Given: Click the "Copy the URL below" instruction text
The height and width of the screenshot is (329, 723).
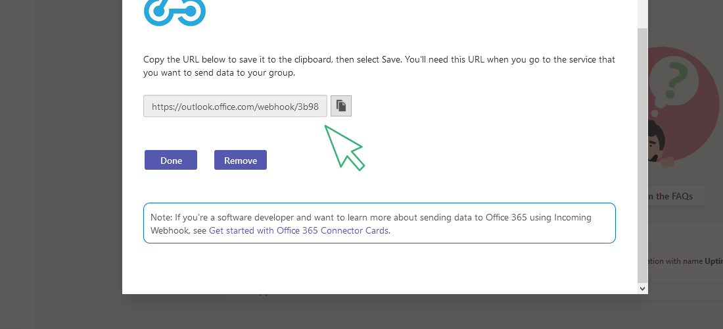Looking at the screenshot, I should (379, 66).
